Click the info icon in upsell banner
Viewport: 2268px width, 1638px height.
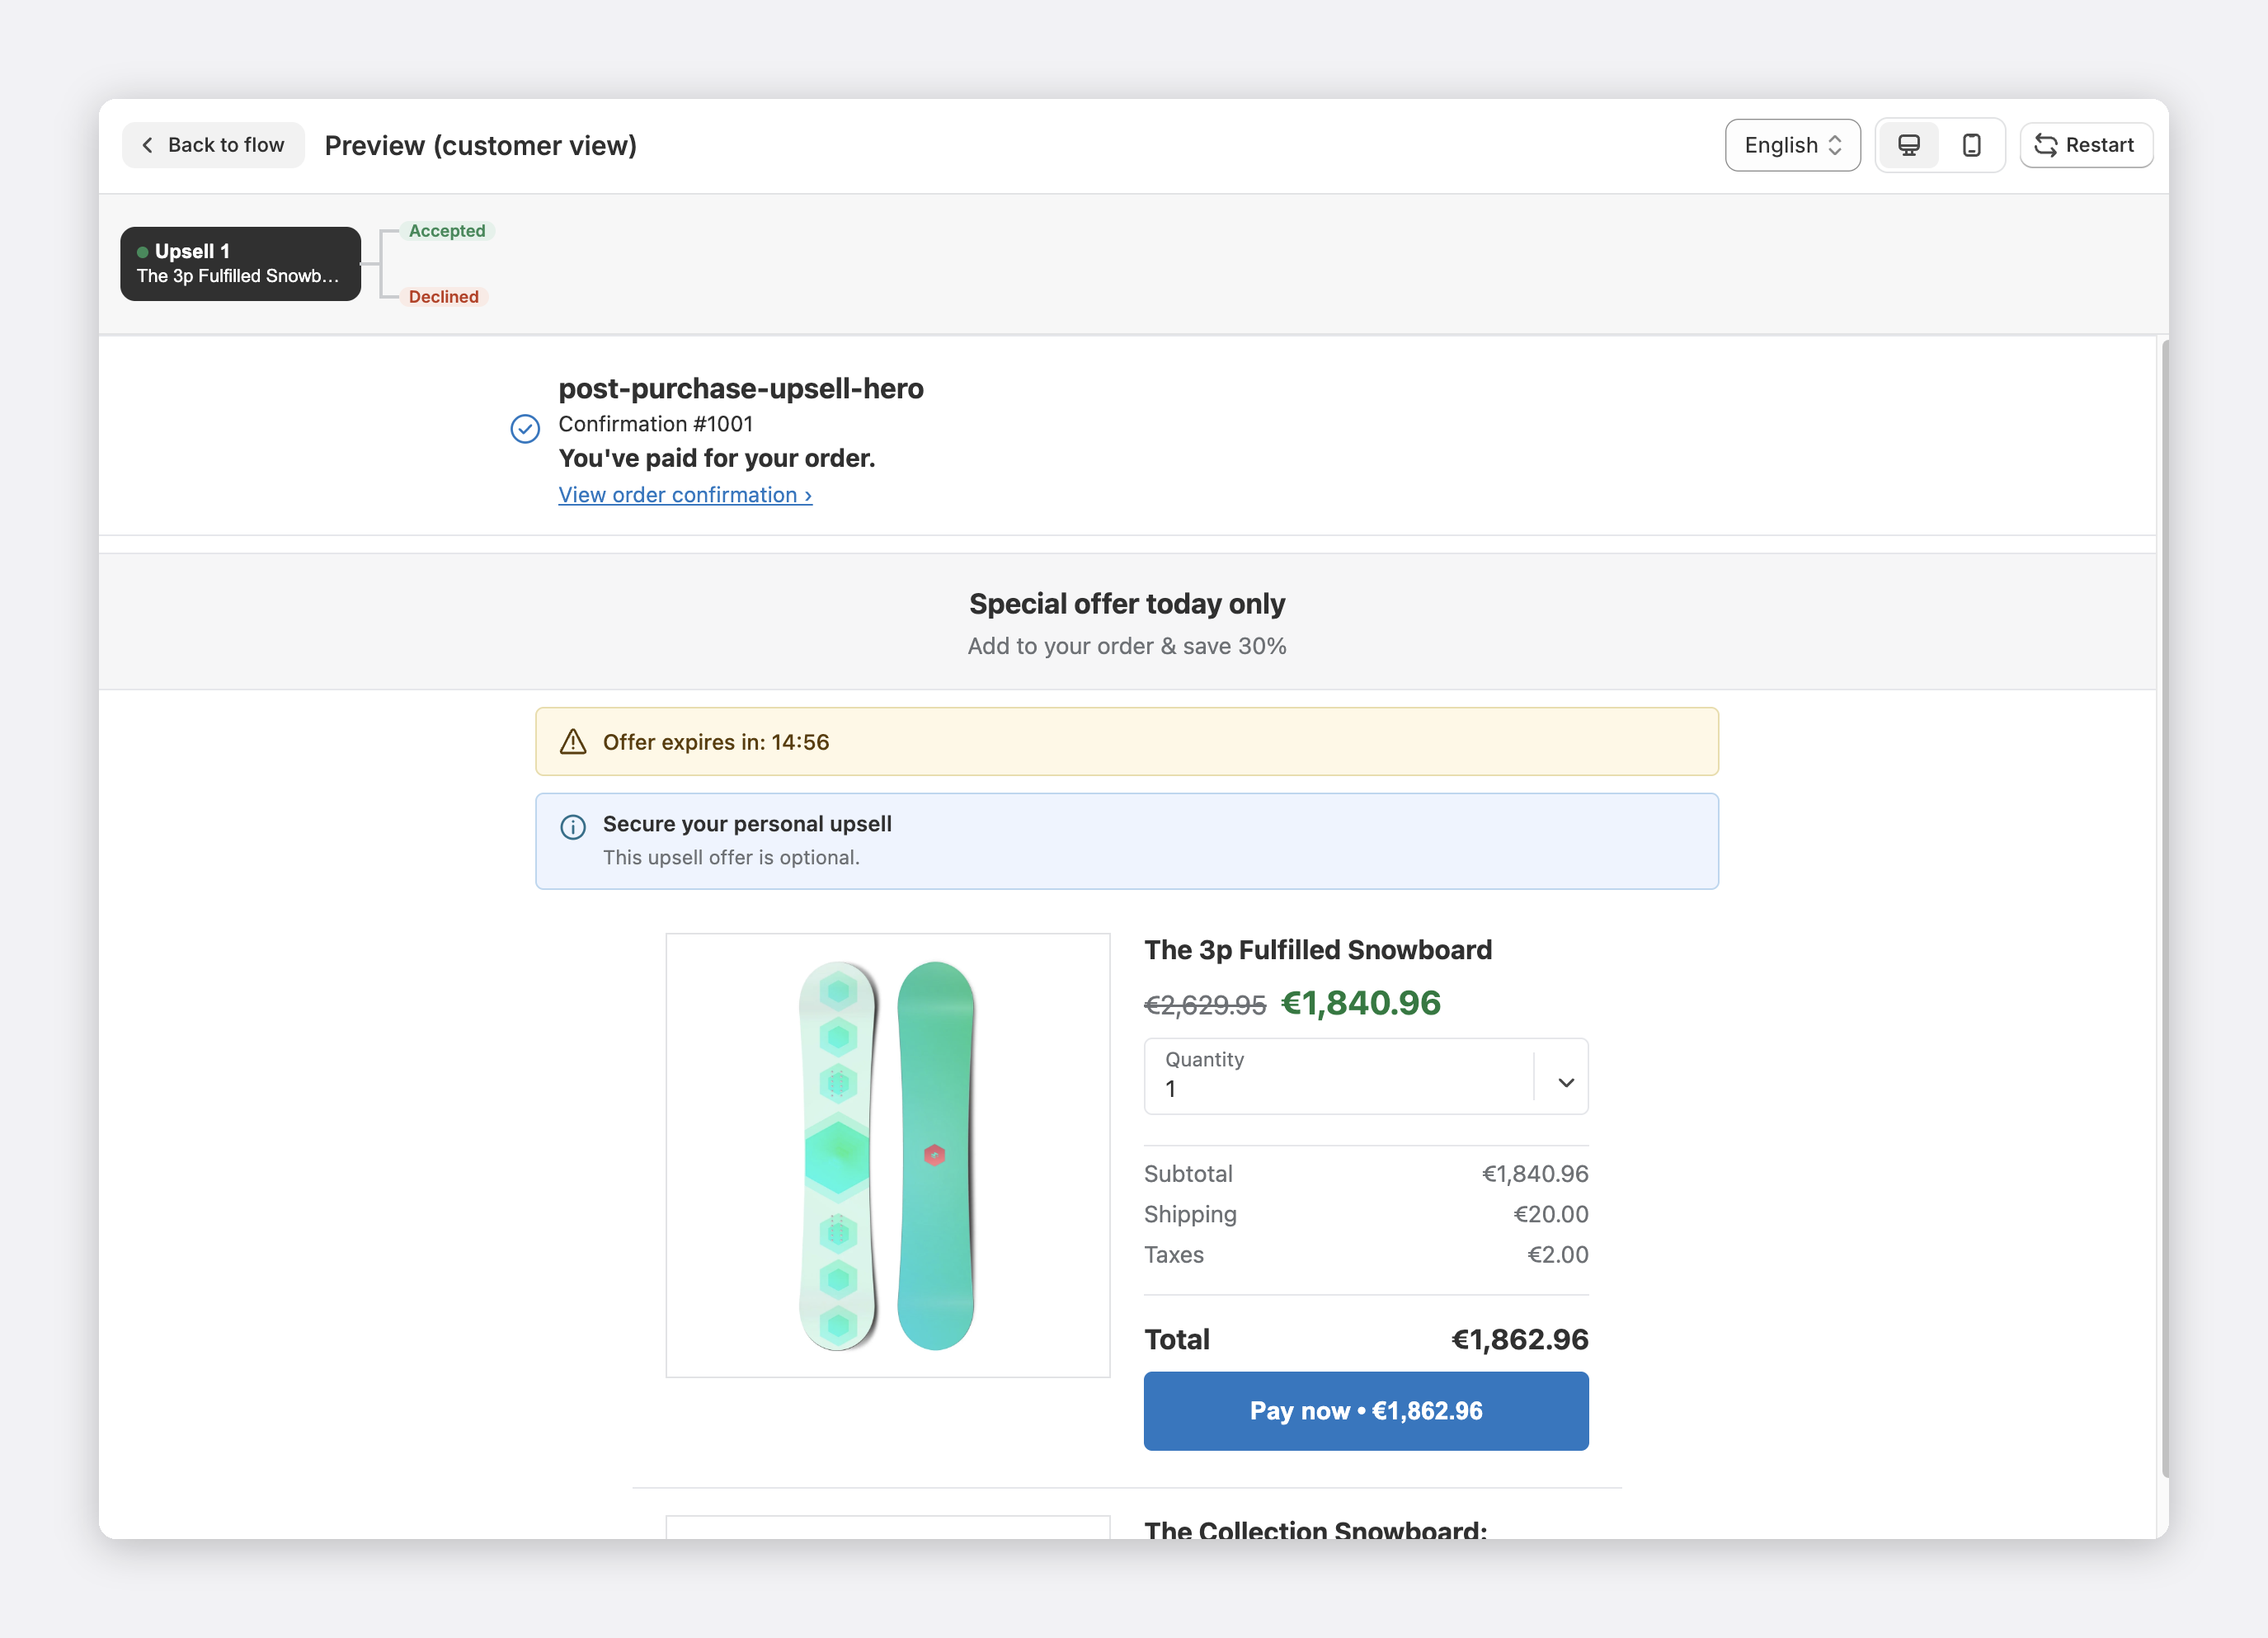573,827
